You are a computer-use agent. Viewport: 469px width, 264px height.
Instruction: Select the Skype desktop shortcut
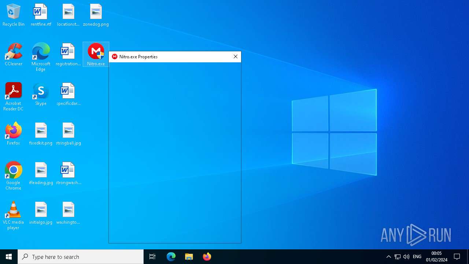point(41,94)
